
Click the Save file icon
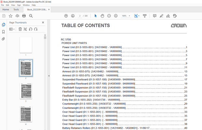[x=4, y=16]
